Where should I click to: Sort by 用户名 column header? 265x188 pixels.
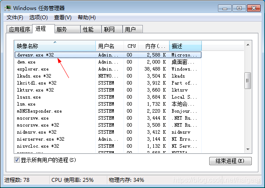pyautogui.click(x=110, y=46)
